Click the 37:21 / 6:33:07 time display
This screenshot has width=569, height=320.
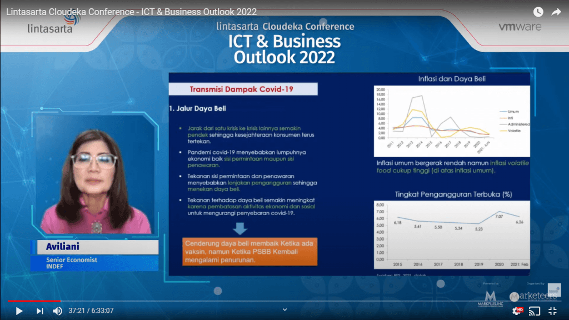click(91, 311)
